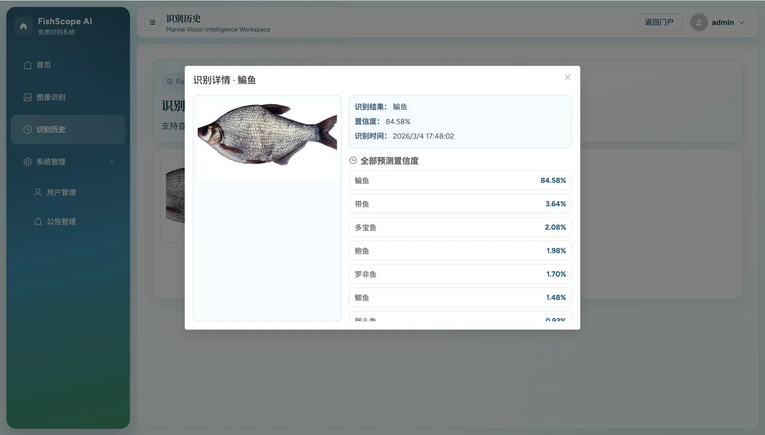Viewport: 765px width, 435px height.
Task: Click the clock icon near 全部预测置信度 heading
Action: click(352, 160)
